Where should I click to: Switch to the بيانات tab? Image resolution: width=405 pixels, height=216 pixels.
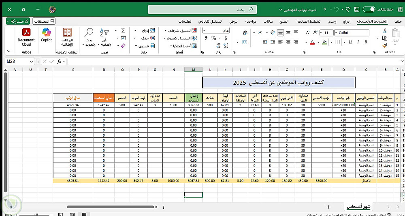click(268, 21)
